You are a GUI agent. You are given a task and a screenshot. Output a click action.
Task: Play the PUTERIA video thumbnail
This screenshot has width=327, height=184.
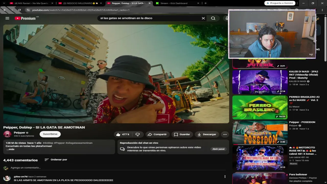click(260, 64)
